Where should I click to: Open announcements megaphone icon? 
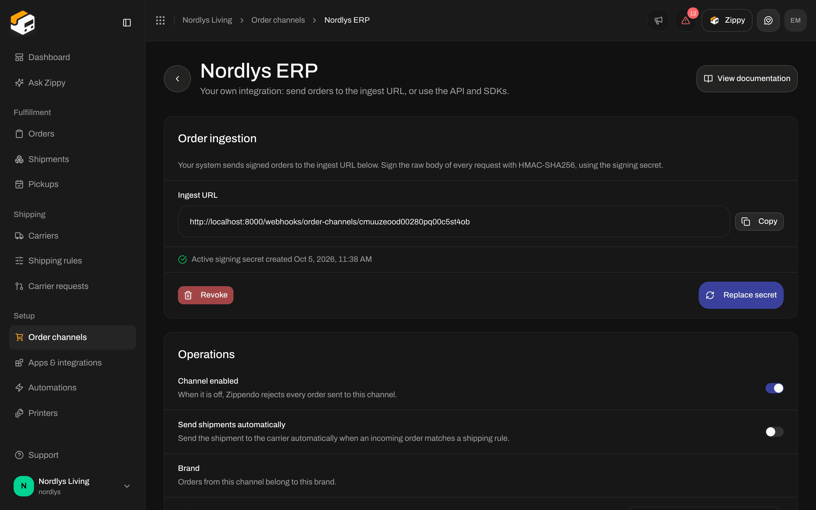click(x=658, y=20)
